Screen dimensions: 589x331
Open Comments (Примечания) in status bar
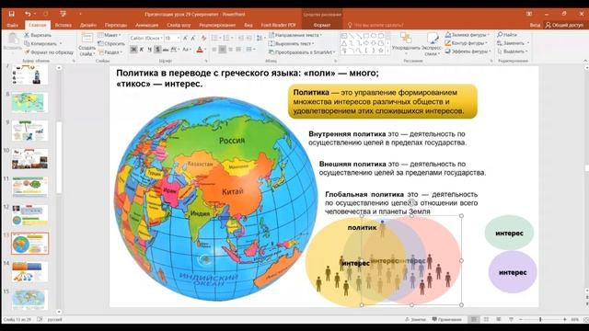coord(446,319)
